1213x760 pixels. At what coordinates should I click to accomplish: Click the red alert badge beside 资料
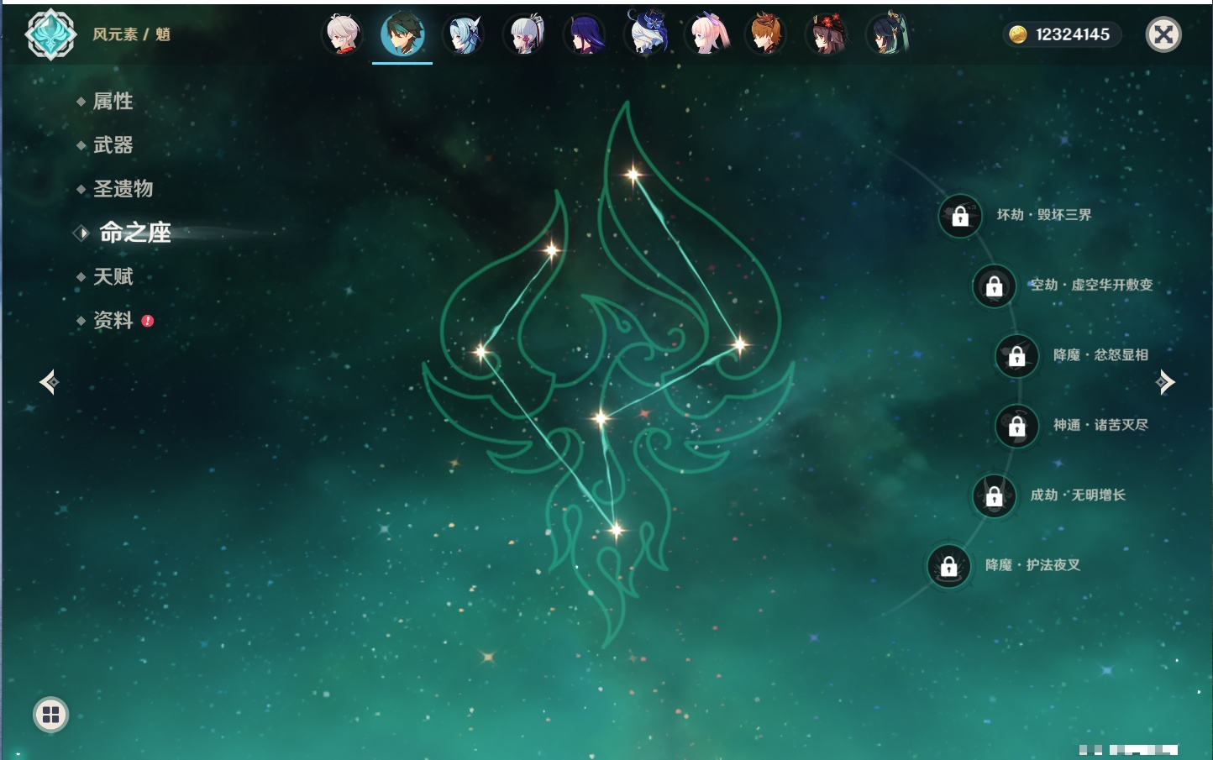(148, 321)
